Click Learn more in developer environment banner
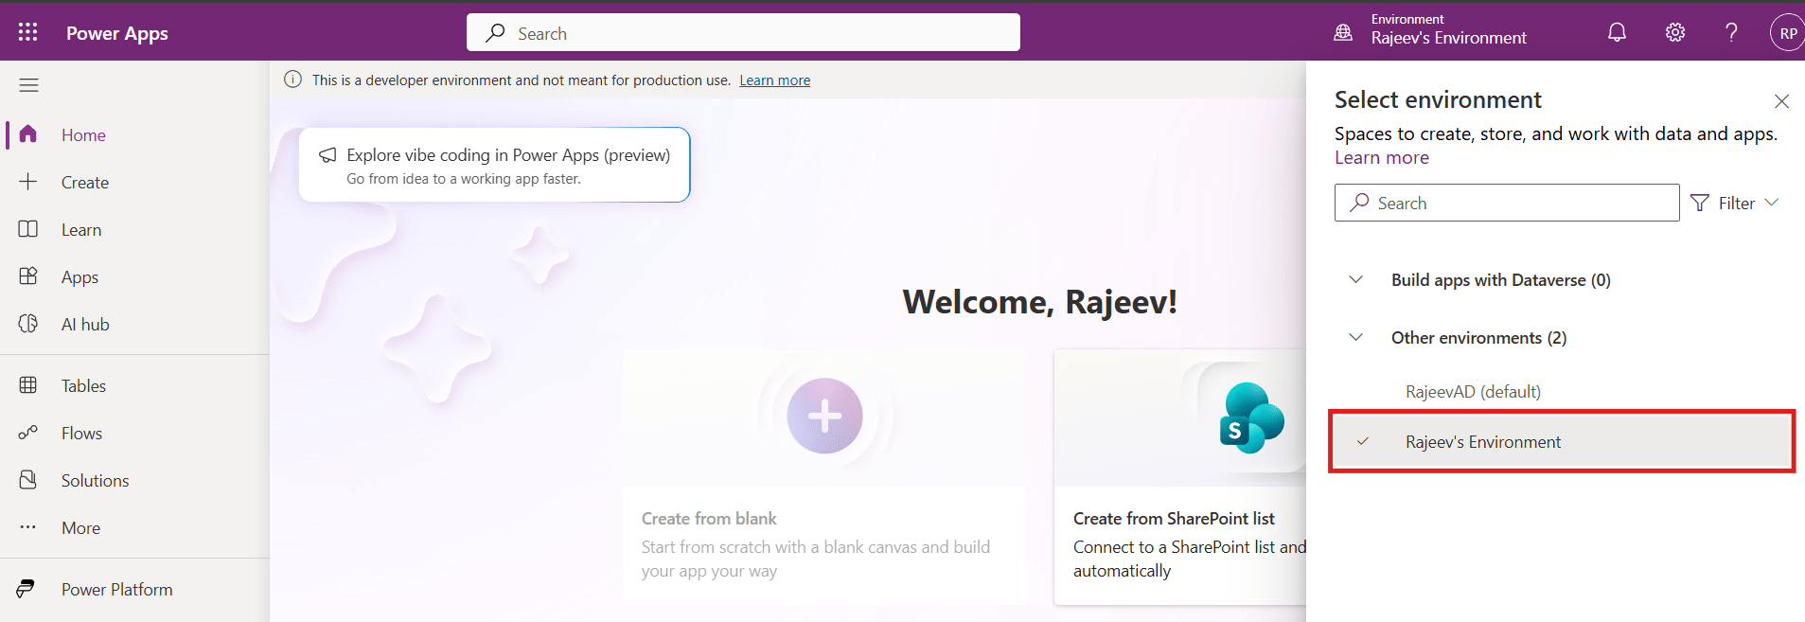 [774, 80]
